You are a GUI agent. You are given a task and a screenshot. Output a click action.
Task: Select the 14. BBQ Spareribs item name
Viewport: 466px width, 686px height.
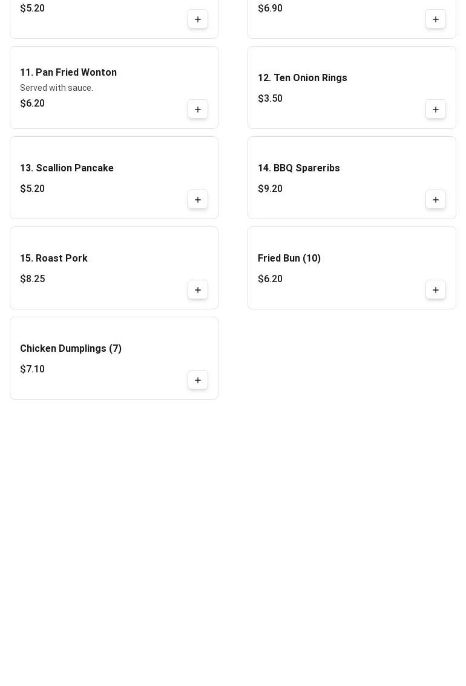click(298, 168)
